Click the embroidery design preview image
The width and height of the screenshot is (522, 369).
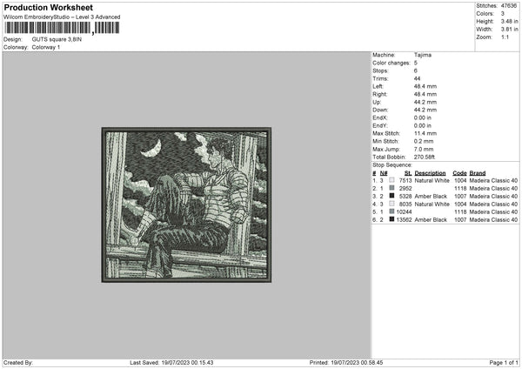(186, 205)
